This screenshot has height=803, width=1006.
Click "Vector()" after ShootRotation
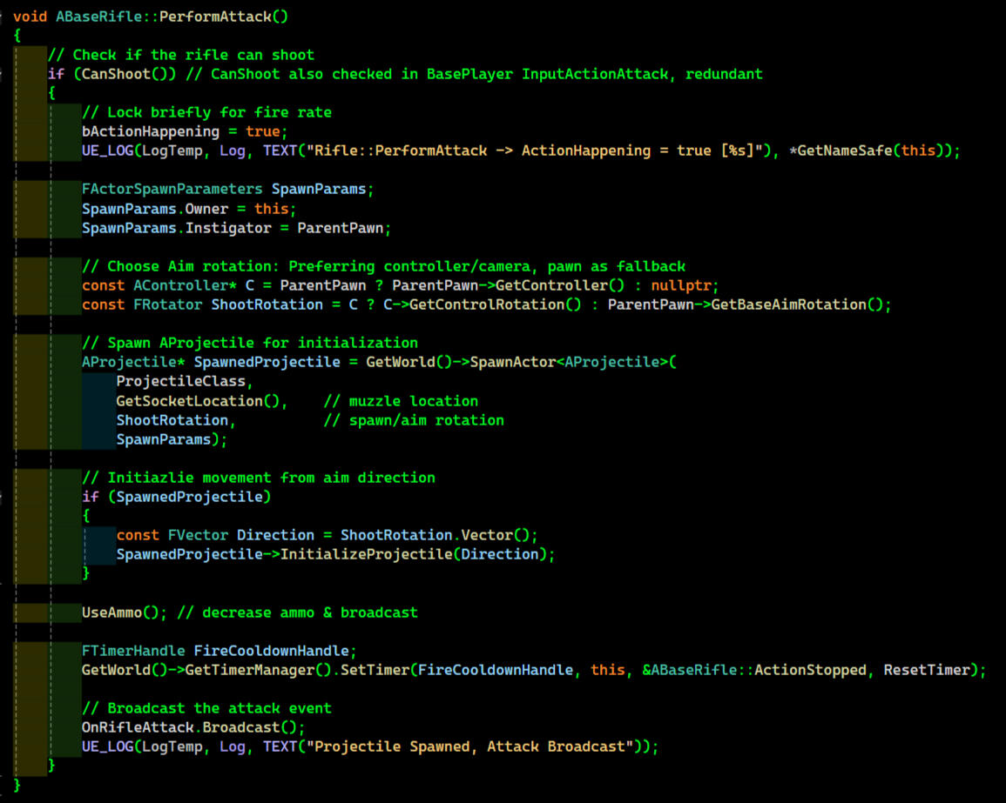[495, 535]
